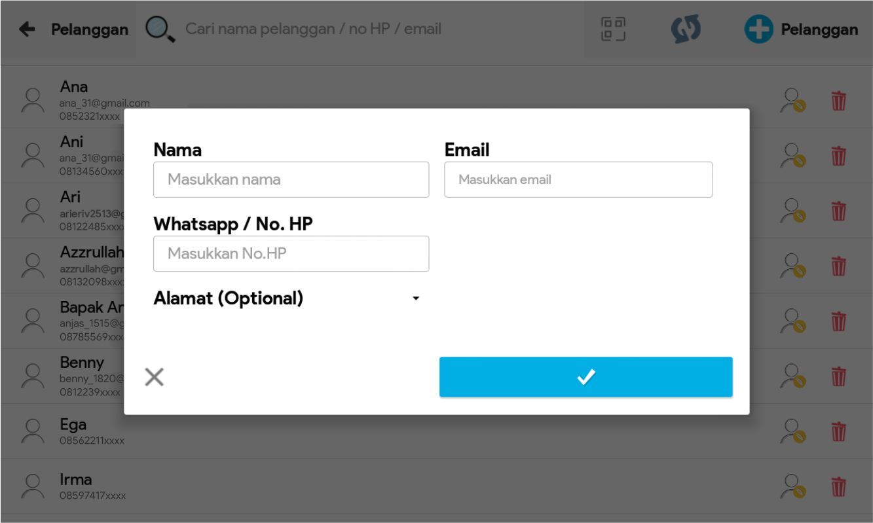Expand the Alamat (Optional) dropdown arrow
Screen dimensions: 873x523
(x=415, y=298)
